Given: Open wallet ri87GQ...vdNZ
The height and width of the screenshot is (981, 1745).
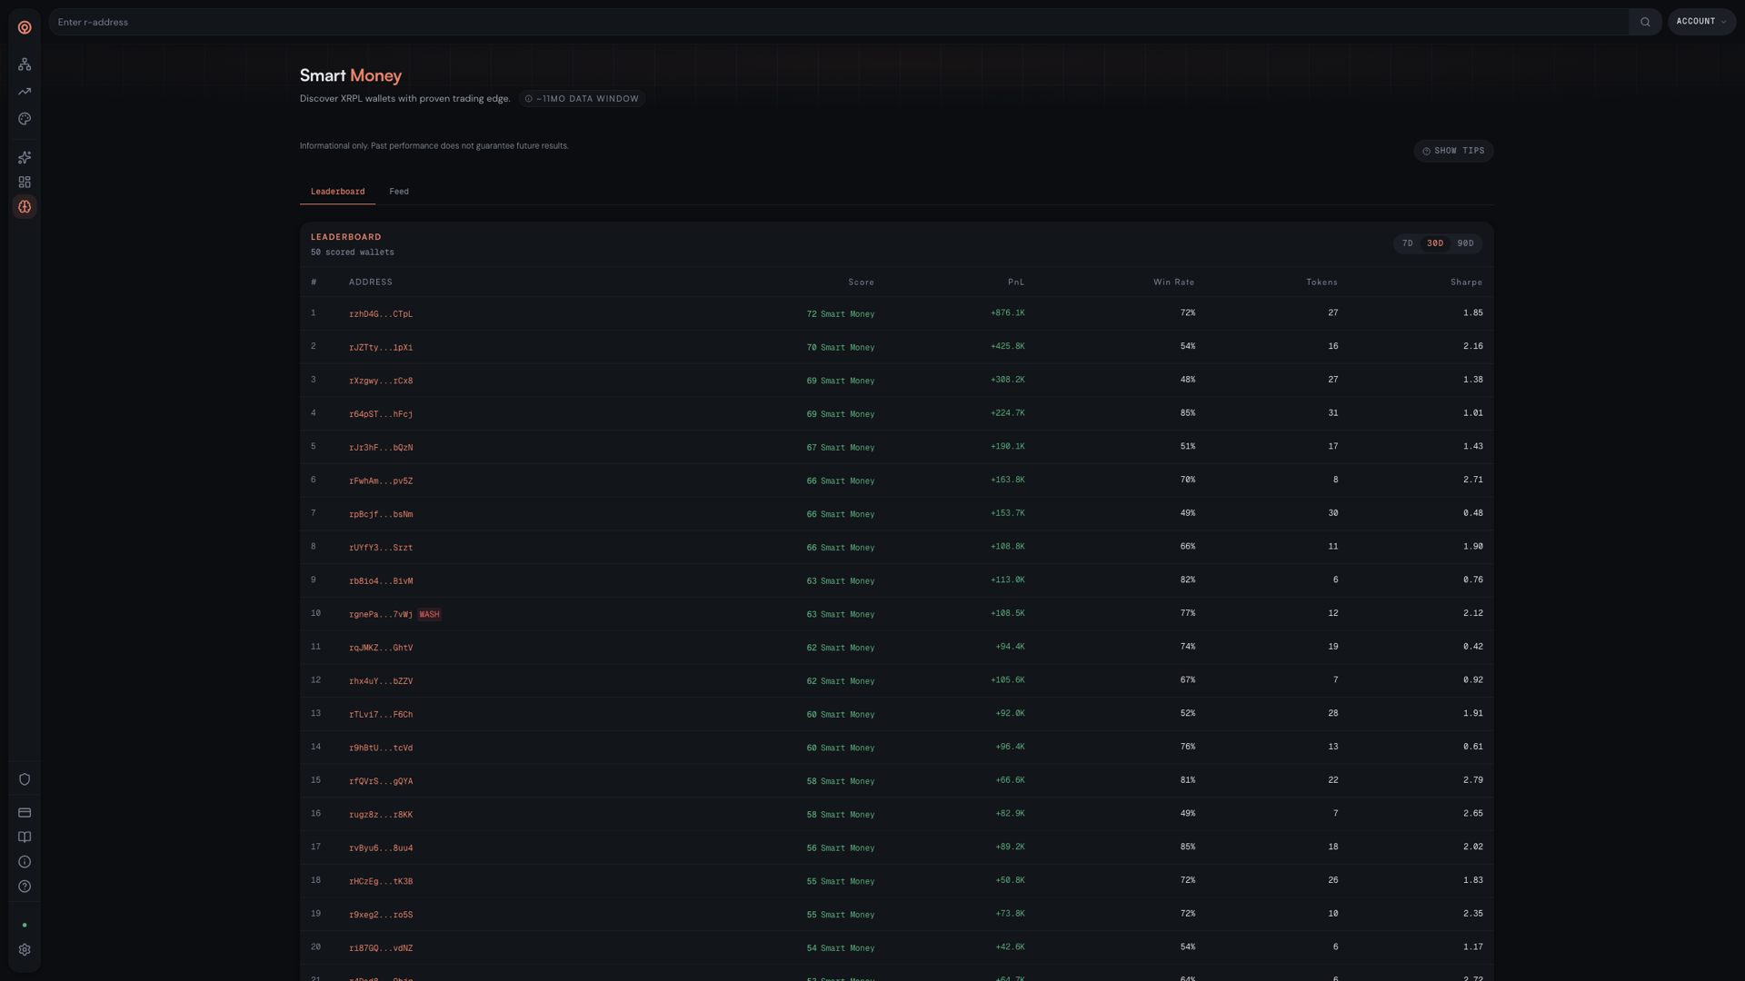Looking at the screenshot, I should coord(381,948).
